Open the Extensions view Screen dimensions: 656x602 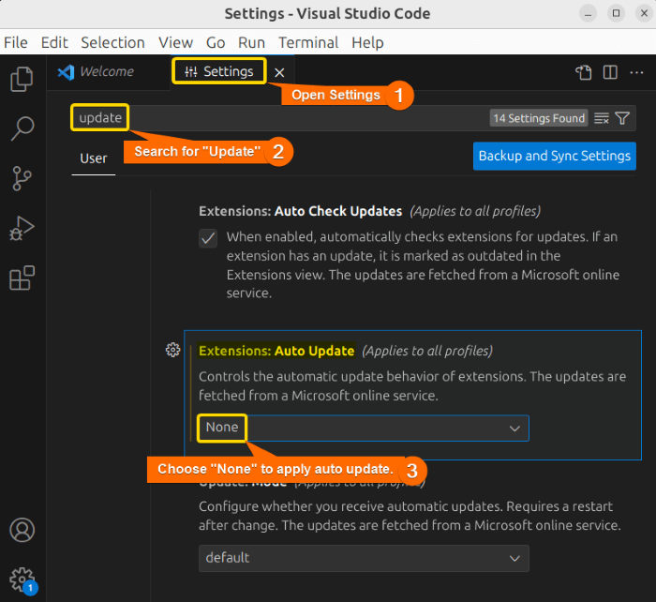point(22,278)
